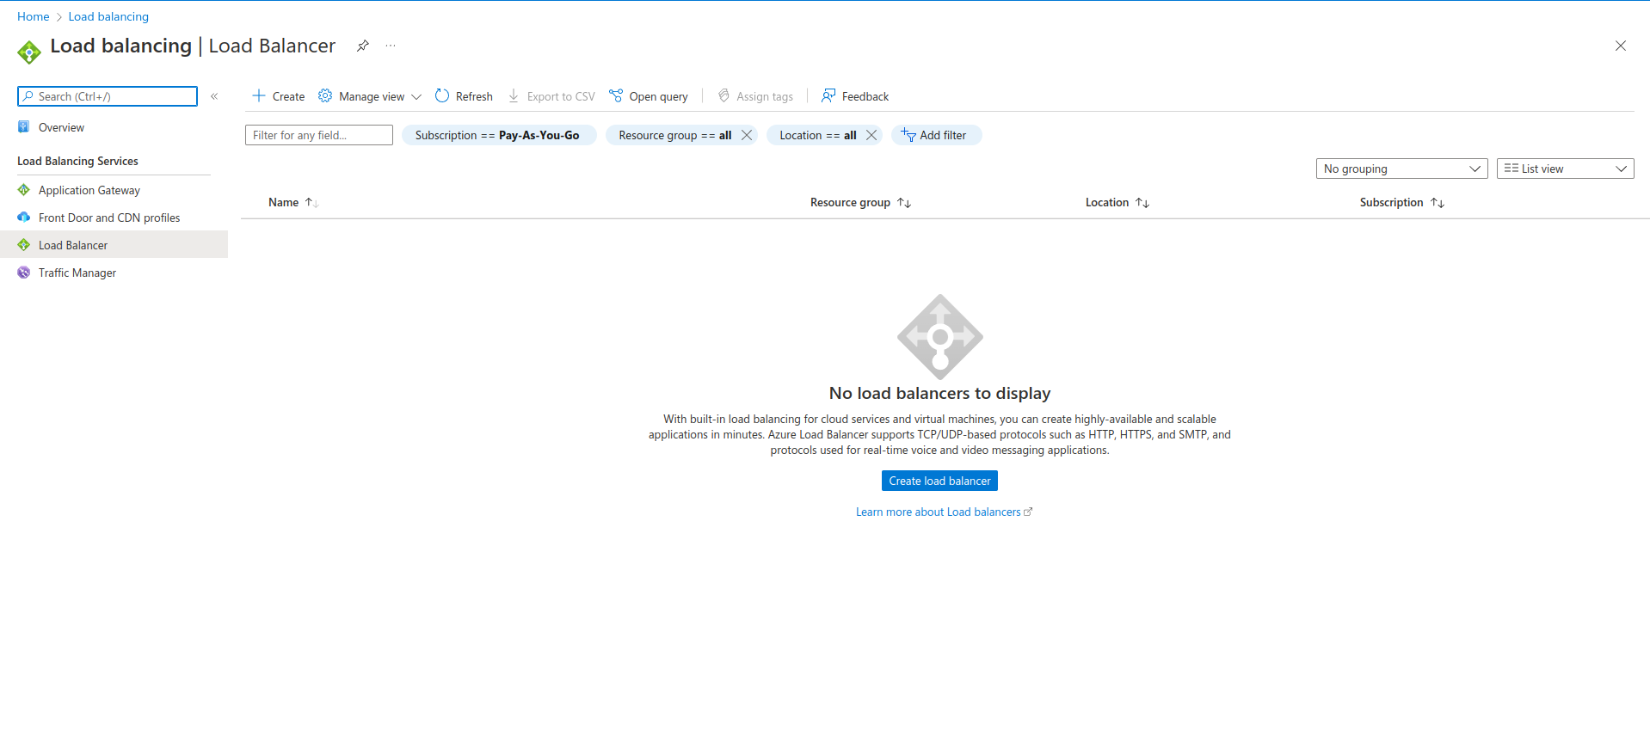Click the Load balancing header logo icon
This screenshot has width=1650, height=748.
[x=29, y=52]
